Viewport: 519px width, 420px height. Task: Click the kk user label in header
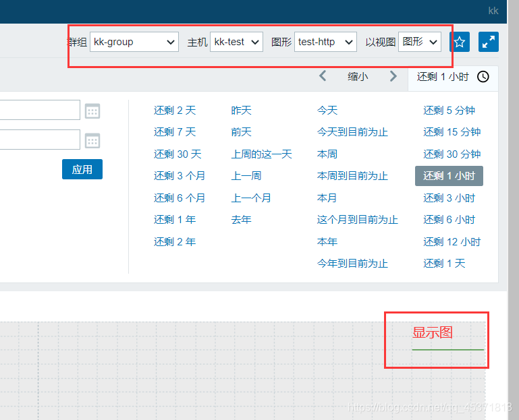click(x=493, y=10)
